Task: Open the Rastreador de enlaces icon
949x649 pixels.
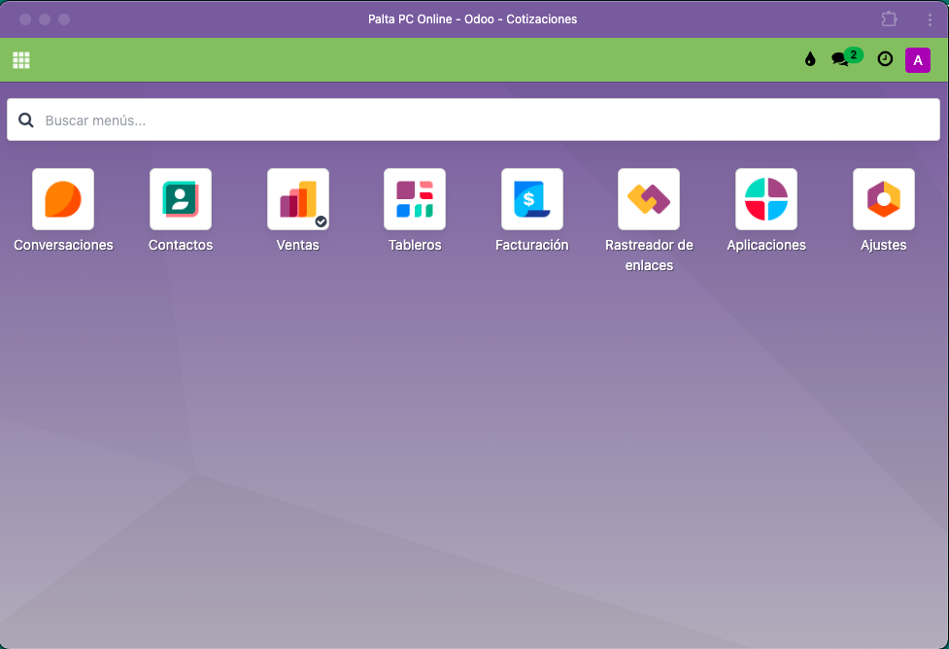Action: (649, 199)
